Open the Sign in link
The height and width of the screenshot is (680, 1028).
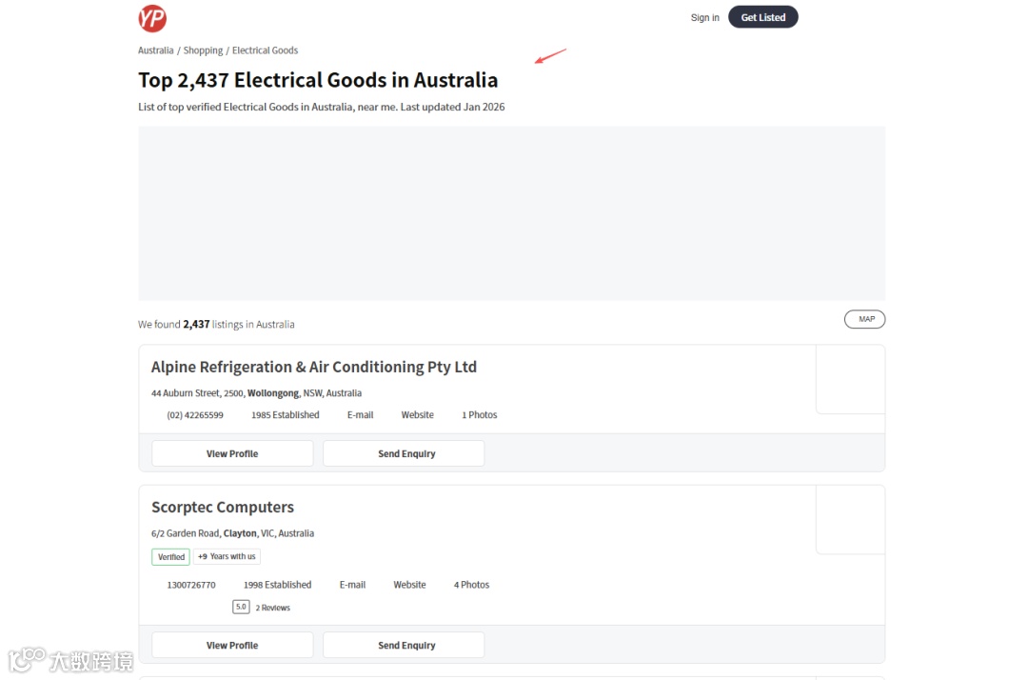tap(704, 18)
